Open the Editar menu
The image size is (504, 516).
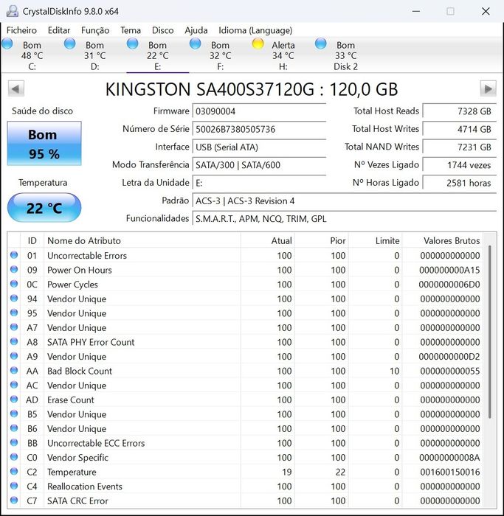[59, 30]
